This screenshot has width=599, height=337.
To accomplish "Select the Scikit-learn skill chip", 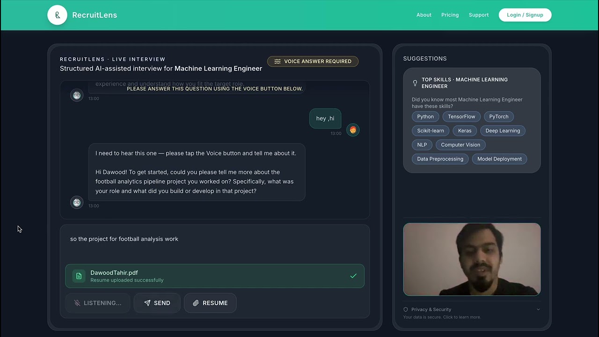I will [431, 131].
